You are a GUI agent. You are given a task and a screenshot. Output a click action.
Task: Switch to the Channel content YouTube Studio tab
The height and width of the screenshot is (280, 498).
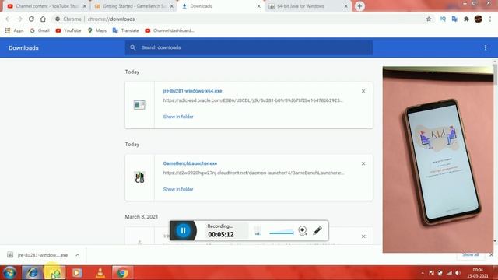click(x=47, y=6)
